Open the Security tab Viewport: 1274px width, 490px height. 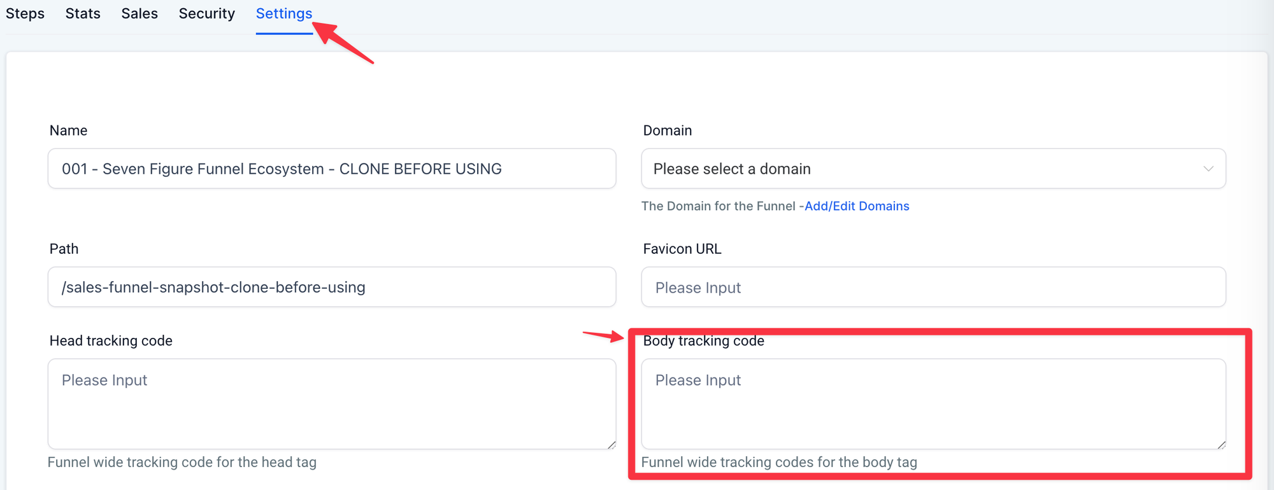pos(206,13)
